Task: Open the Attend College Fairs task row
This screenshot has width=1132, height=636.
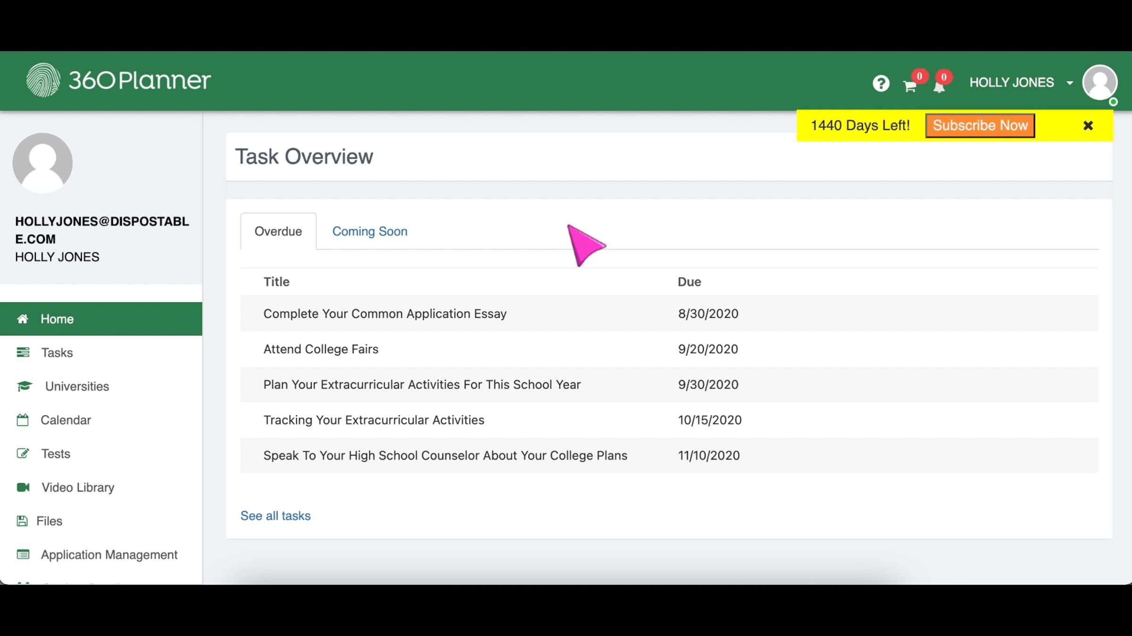Action: pyautogui.click(x=321, y=349)
